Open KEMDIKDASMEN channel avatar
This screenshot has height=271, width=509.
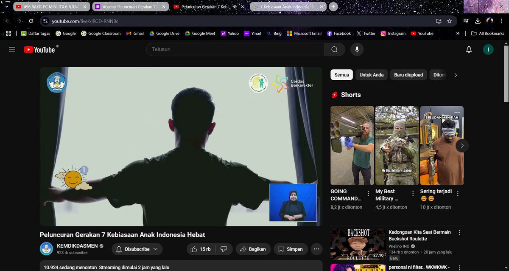pos(46,249)
